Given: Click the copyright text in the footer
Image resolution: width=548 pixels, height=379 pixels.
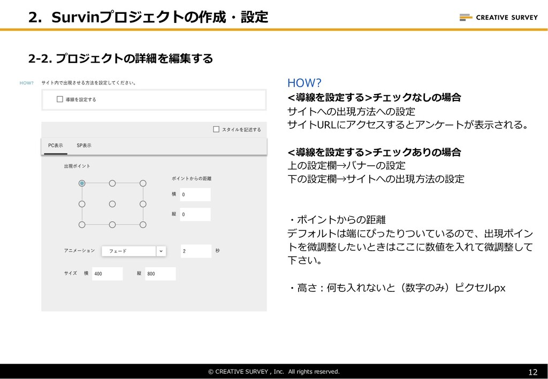Looking at the screenshot, I should [x=274, y=372].
